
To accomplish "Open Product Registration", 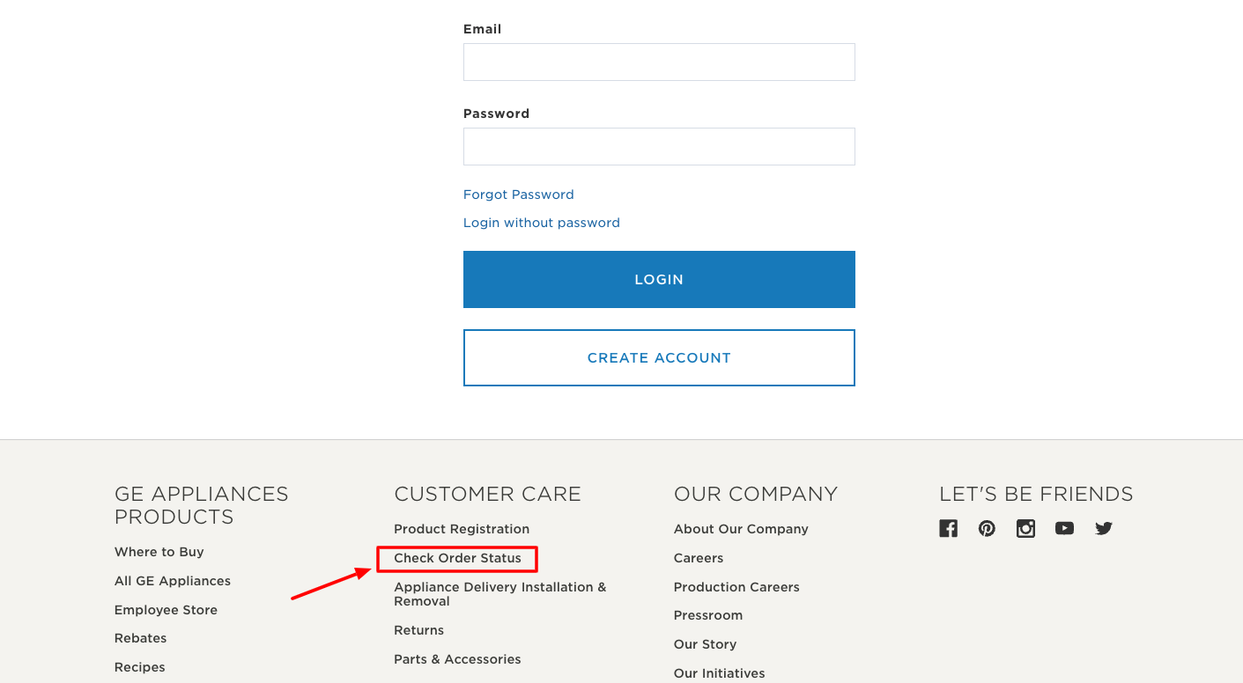I will [462, 528].
